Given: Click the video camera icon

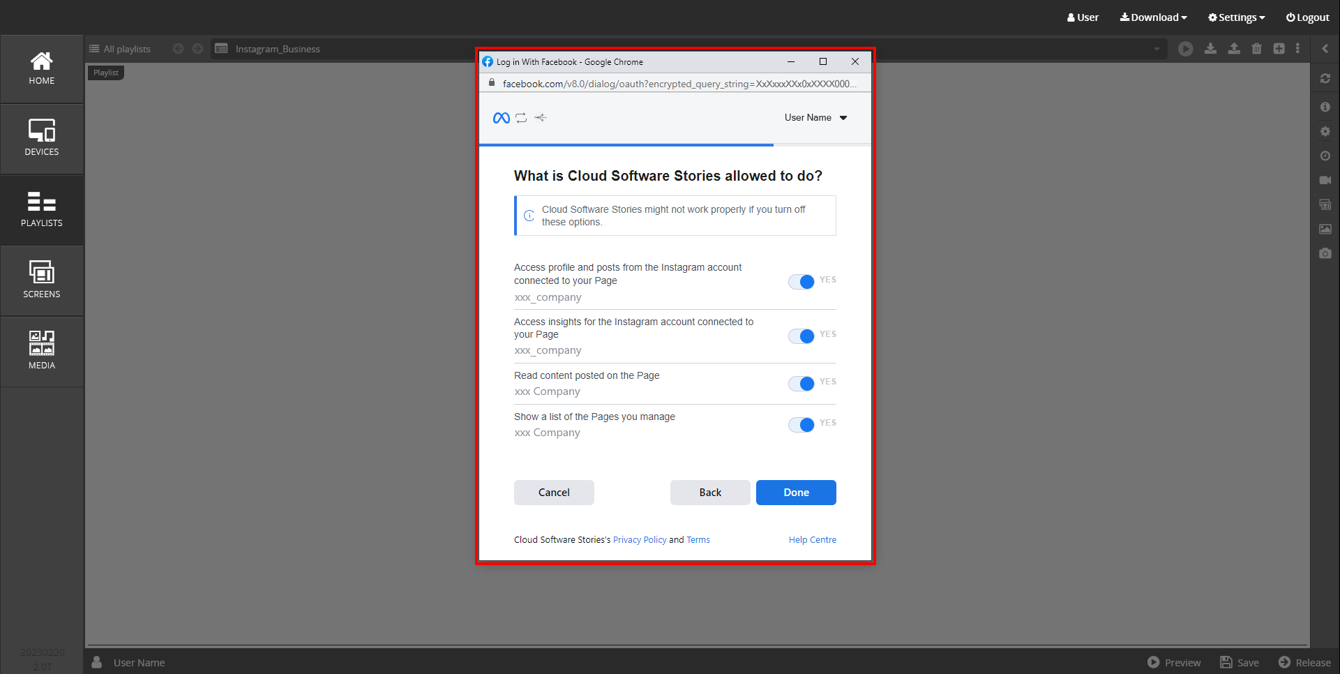Looking at the screenshot, I should pos(1325,180).
